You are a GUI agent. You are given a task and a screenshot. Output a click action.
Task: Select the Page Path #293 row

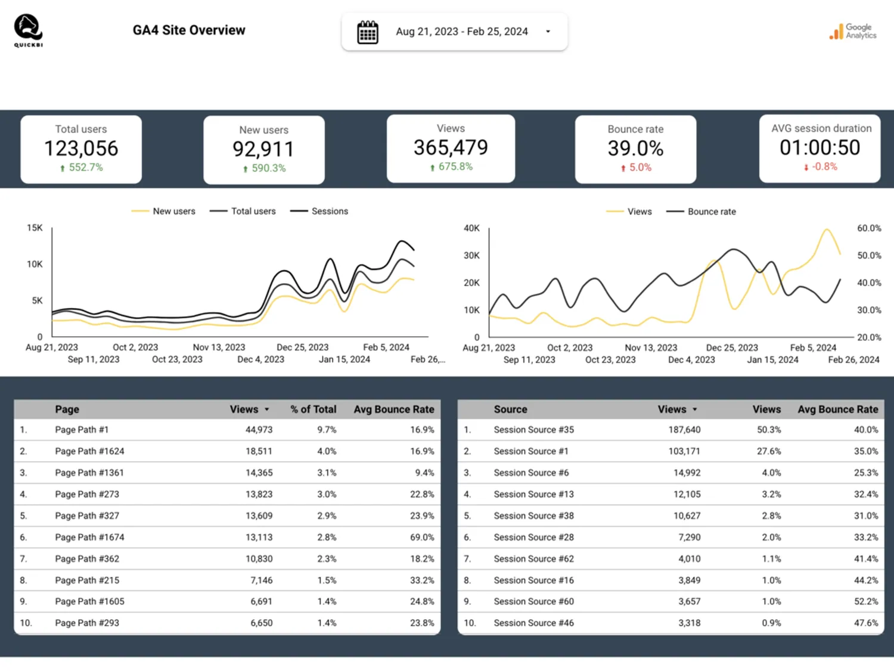(227, 623)
